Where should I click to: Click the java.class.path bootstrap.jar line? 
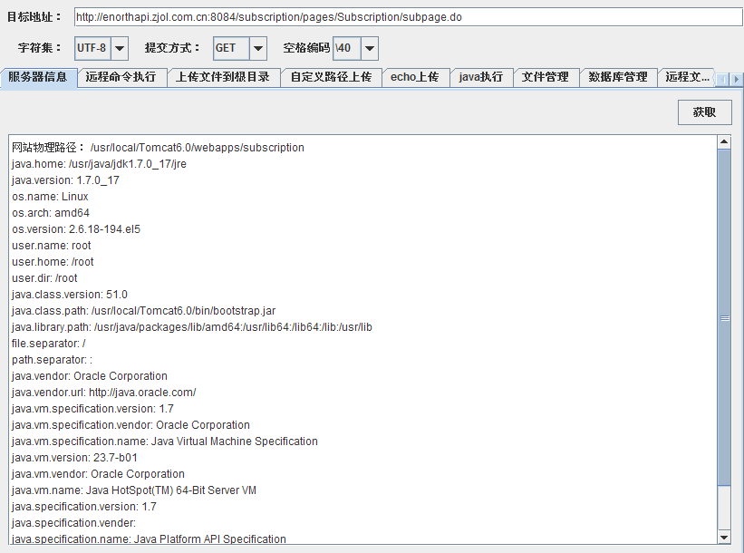(144, 311)
